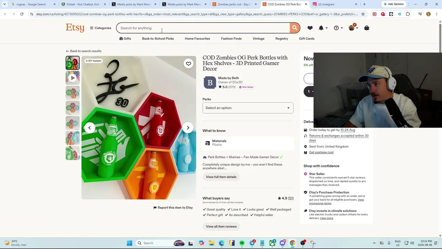This screenshot has width=442, height=249.
Task: Open the Snipping Tool from the taskbar
Action: (313, 243)
